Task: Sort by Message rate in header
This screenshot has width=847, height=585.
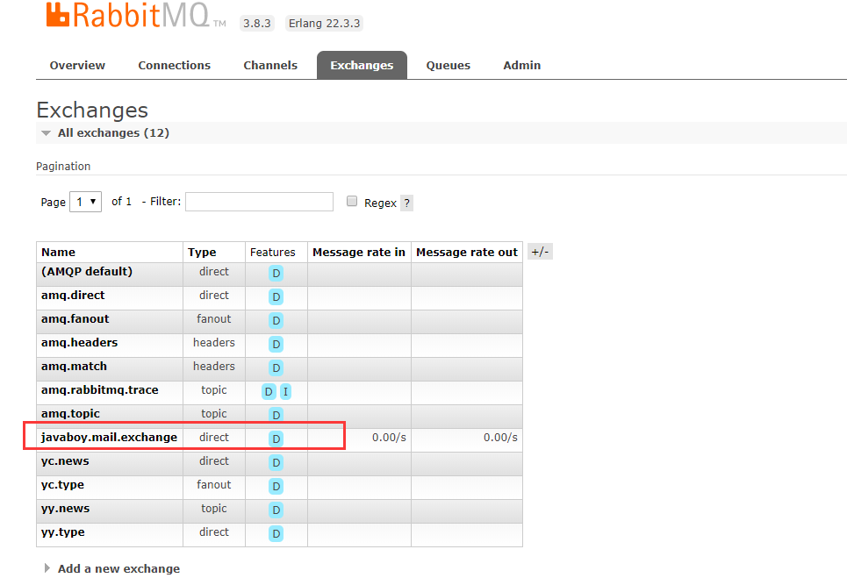Action: coord(359,252)
